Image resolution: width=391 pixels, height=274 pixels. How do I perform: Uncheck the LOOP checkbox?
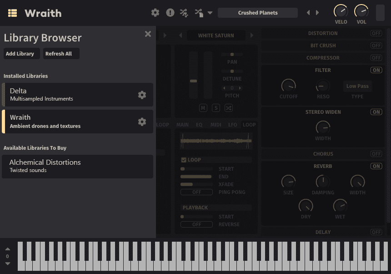(184, 160)
